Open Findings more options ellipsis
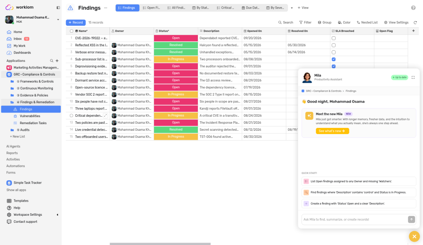This screenshot has width=423, height=245. click(105, 8)
